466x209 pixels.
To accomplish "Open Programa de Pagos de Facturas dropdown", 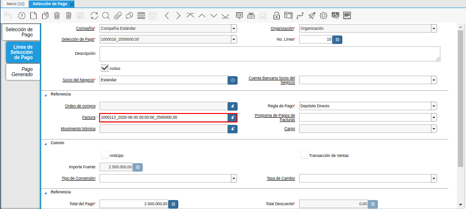I will (x=434, y=118).
